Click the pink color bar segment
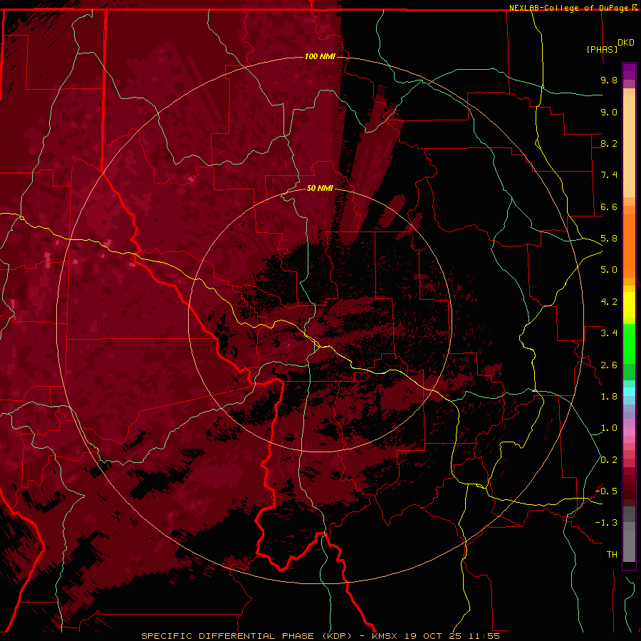Viewport: 641px width, 641px height. coord(629,432)
